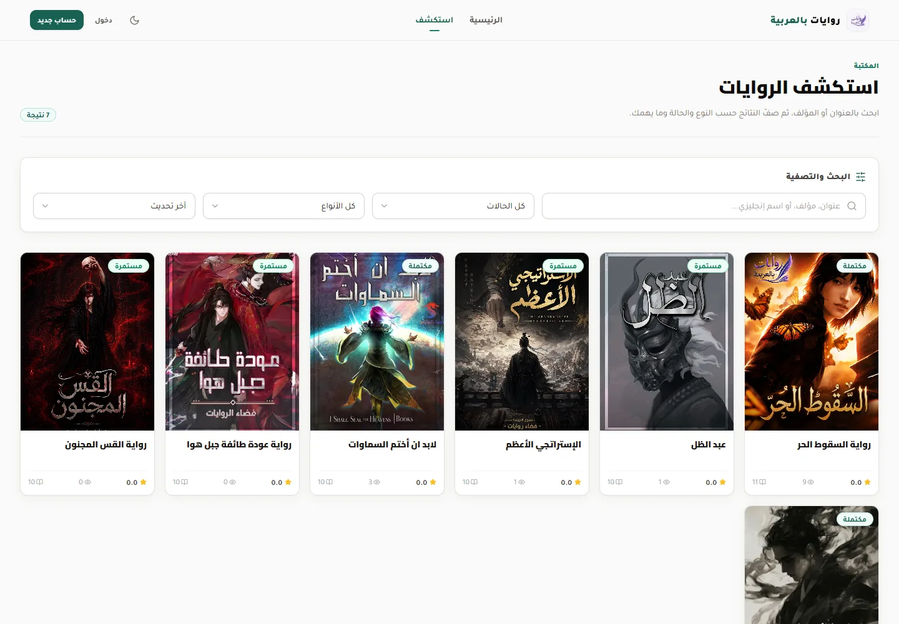
Task: Click title لابد ان أختم السماوات
Action: pyautogui.click(x=392, y=444)
